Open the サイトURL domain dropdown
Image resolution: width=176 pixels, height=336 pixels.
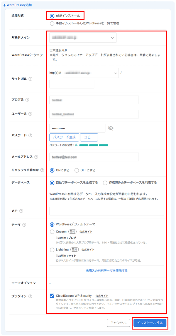91,73
